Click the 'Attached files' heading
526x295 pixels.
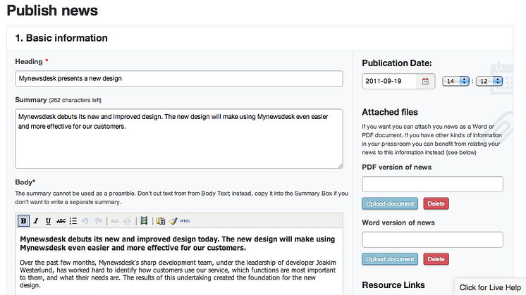tap(390, 112)
